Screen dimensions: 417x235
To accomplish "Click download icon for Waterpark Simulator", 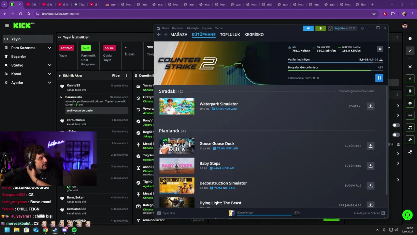I will point(370,106).
